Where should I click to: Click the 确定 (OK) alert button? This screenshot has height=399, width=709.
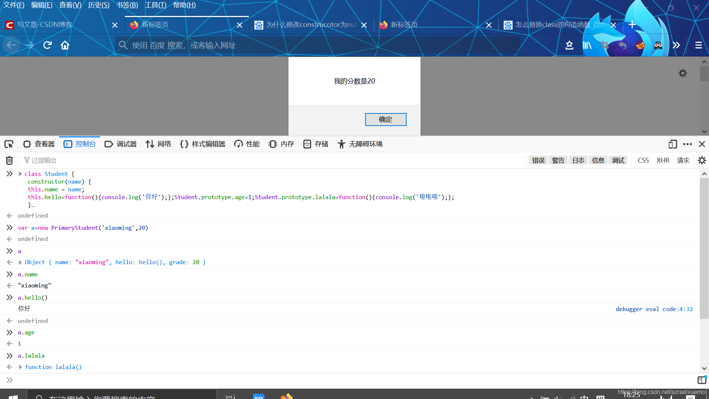(386, 119)
